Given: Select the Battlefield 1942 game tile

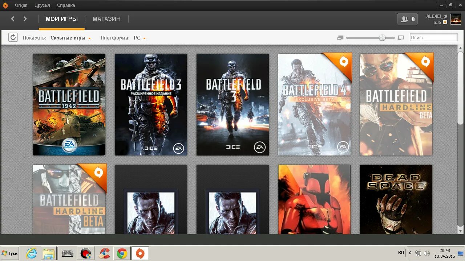Looking at the screenshot, I should click(x=69, y=105).
